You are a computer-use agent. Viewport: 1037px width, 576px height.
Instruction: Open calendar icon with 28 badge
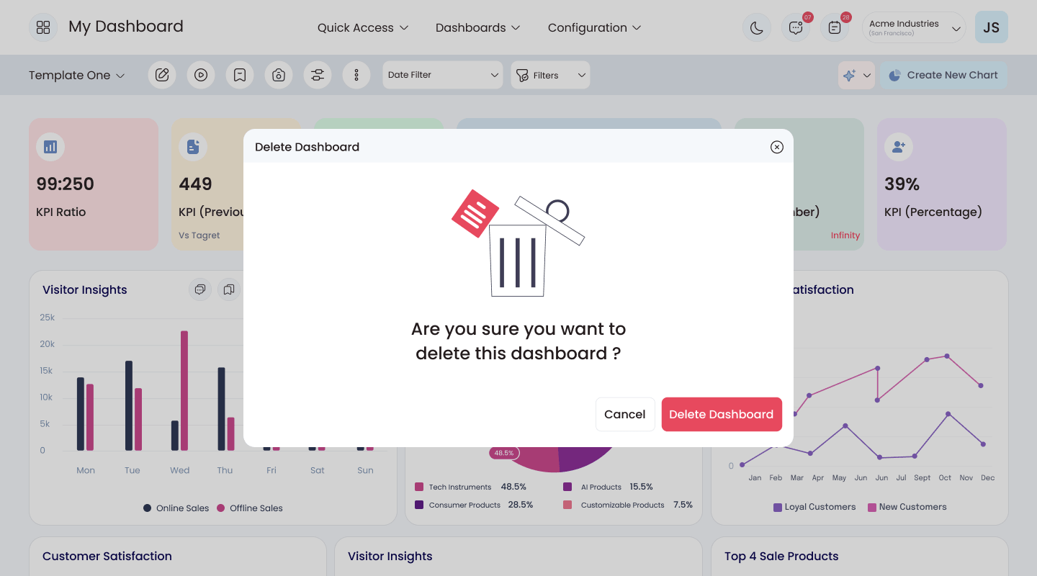[x=835, y=27]
